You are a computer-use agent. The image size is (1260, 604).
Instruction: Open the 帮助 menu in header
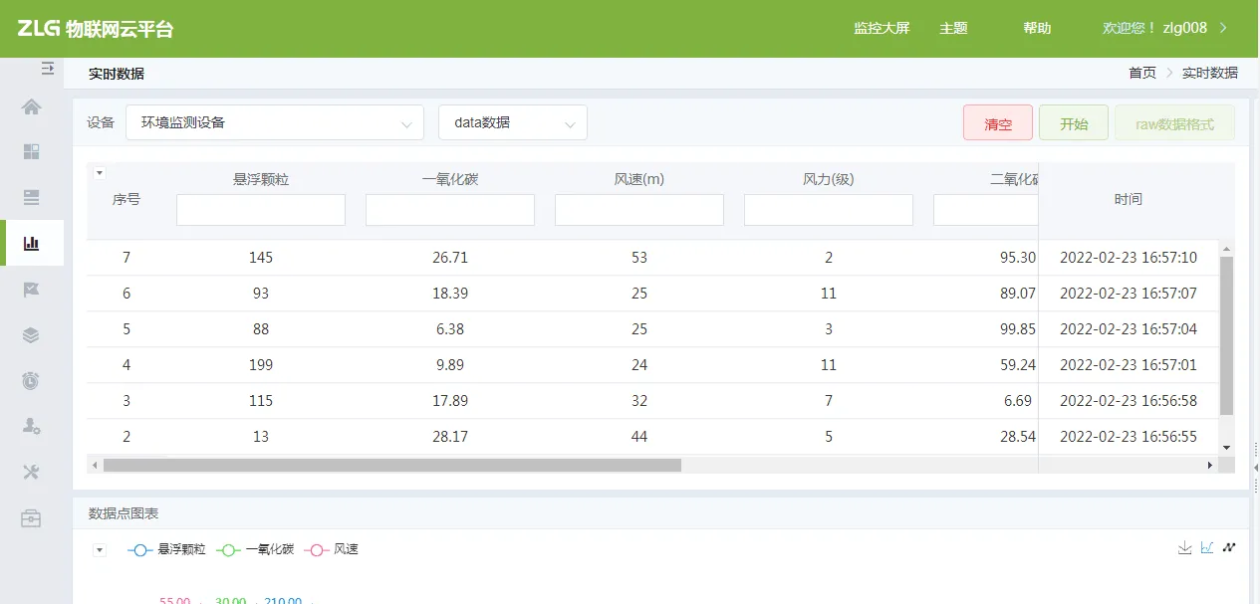pos(1037,28)
